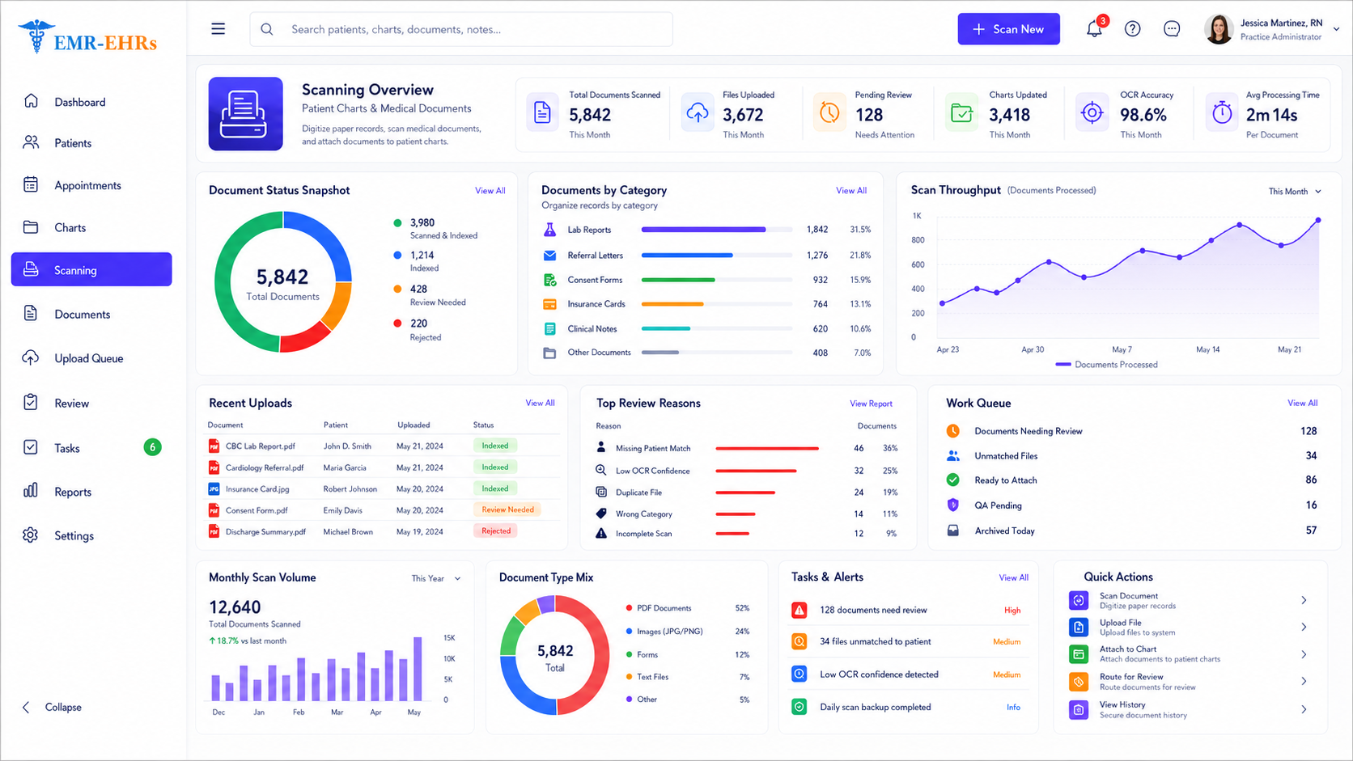Screen dimensions: 1353x761
Task: Open the chat messages icon
Action: pos(1172,29)
